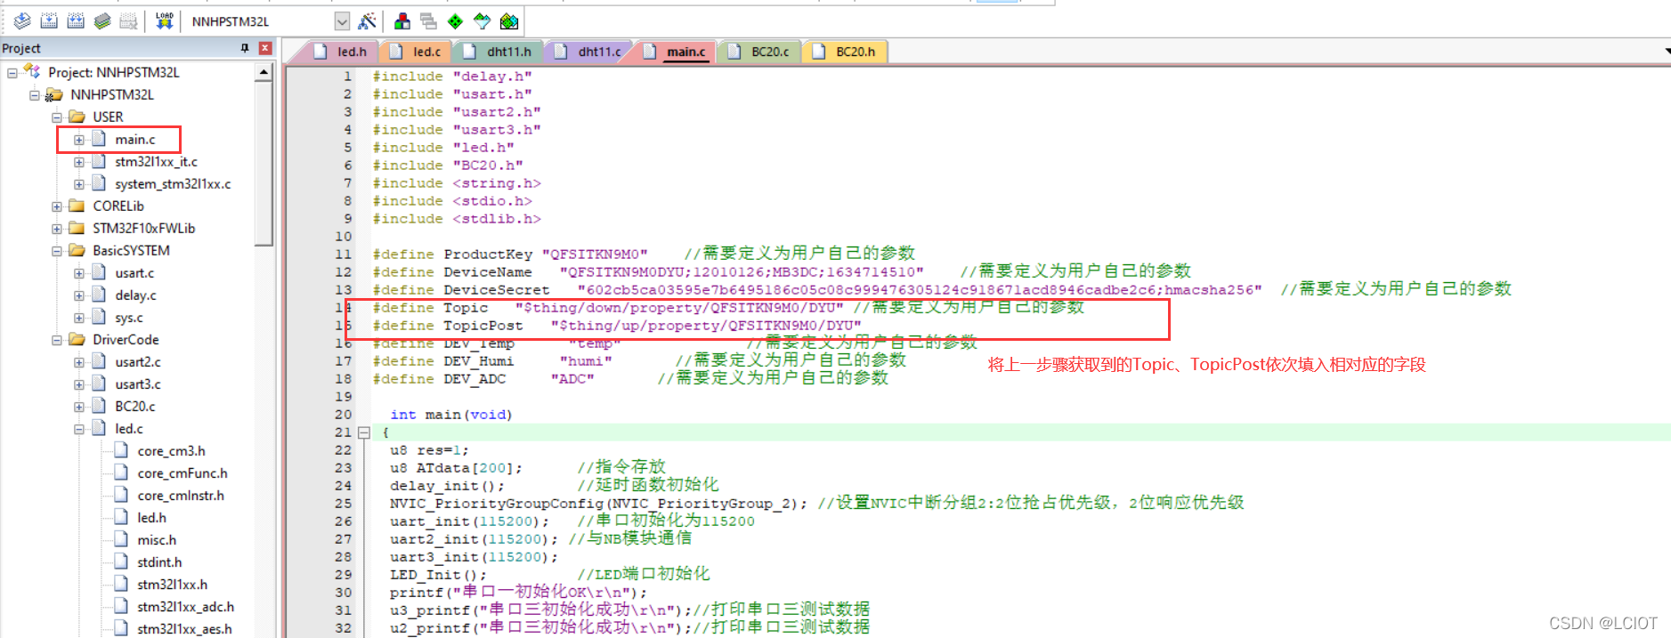Click the 'int main(void)' line in editor
The width and height of the screenshot is (1671, 638).
pos(450,415)
